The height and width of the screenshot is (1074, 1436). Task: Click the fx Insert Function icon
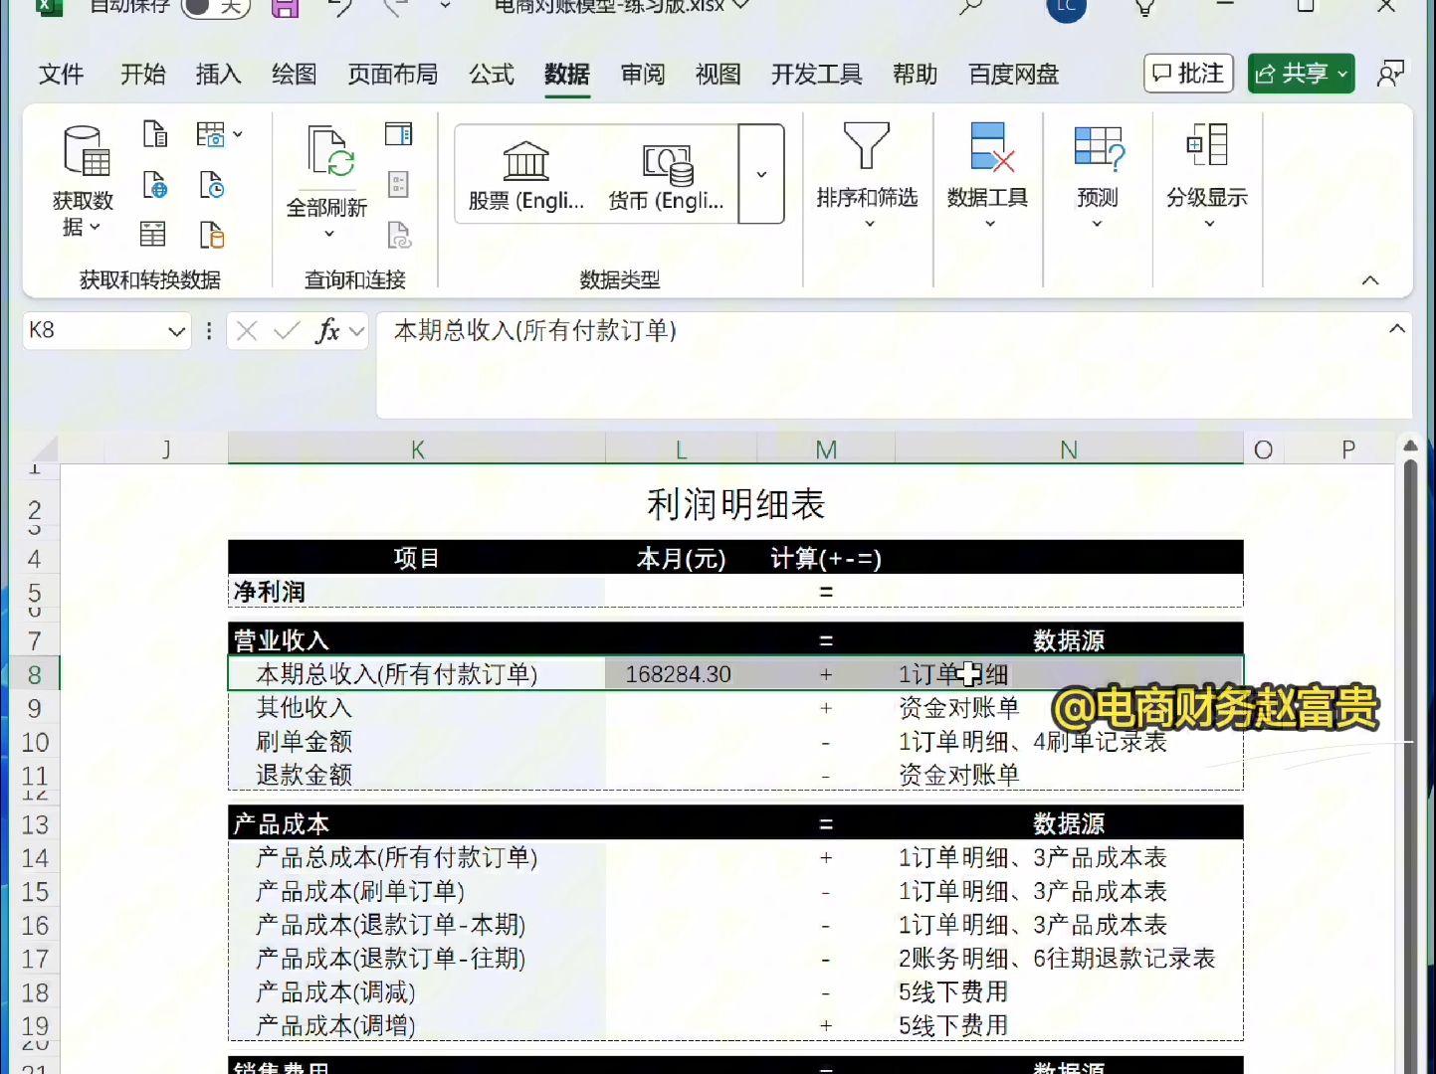pos(327,331)
